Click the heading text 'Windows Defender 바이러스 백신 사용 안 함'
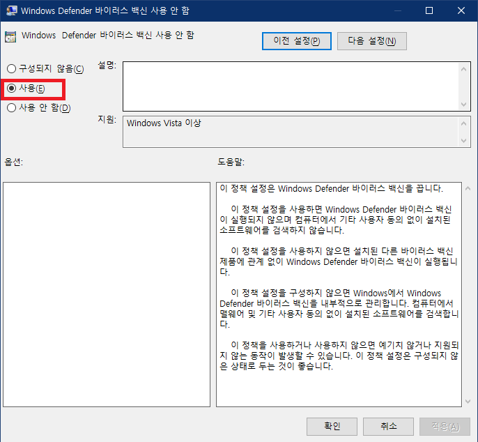The image size is (478, 442). coord(108,35)
